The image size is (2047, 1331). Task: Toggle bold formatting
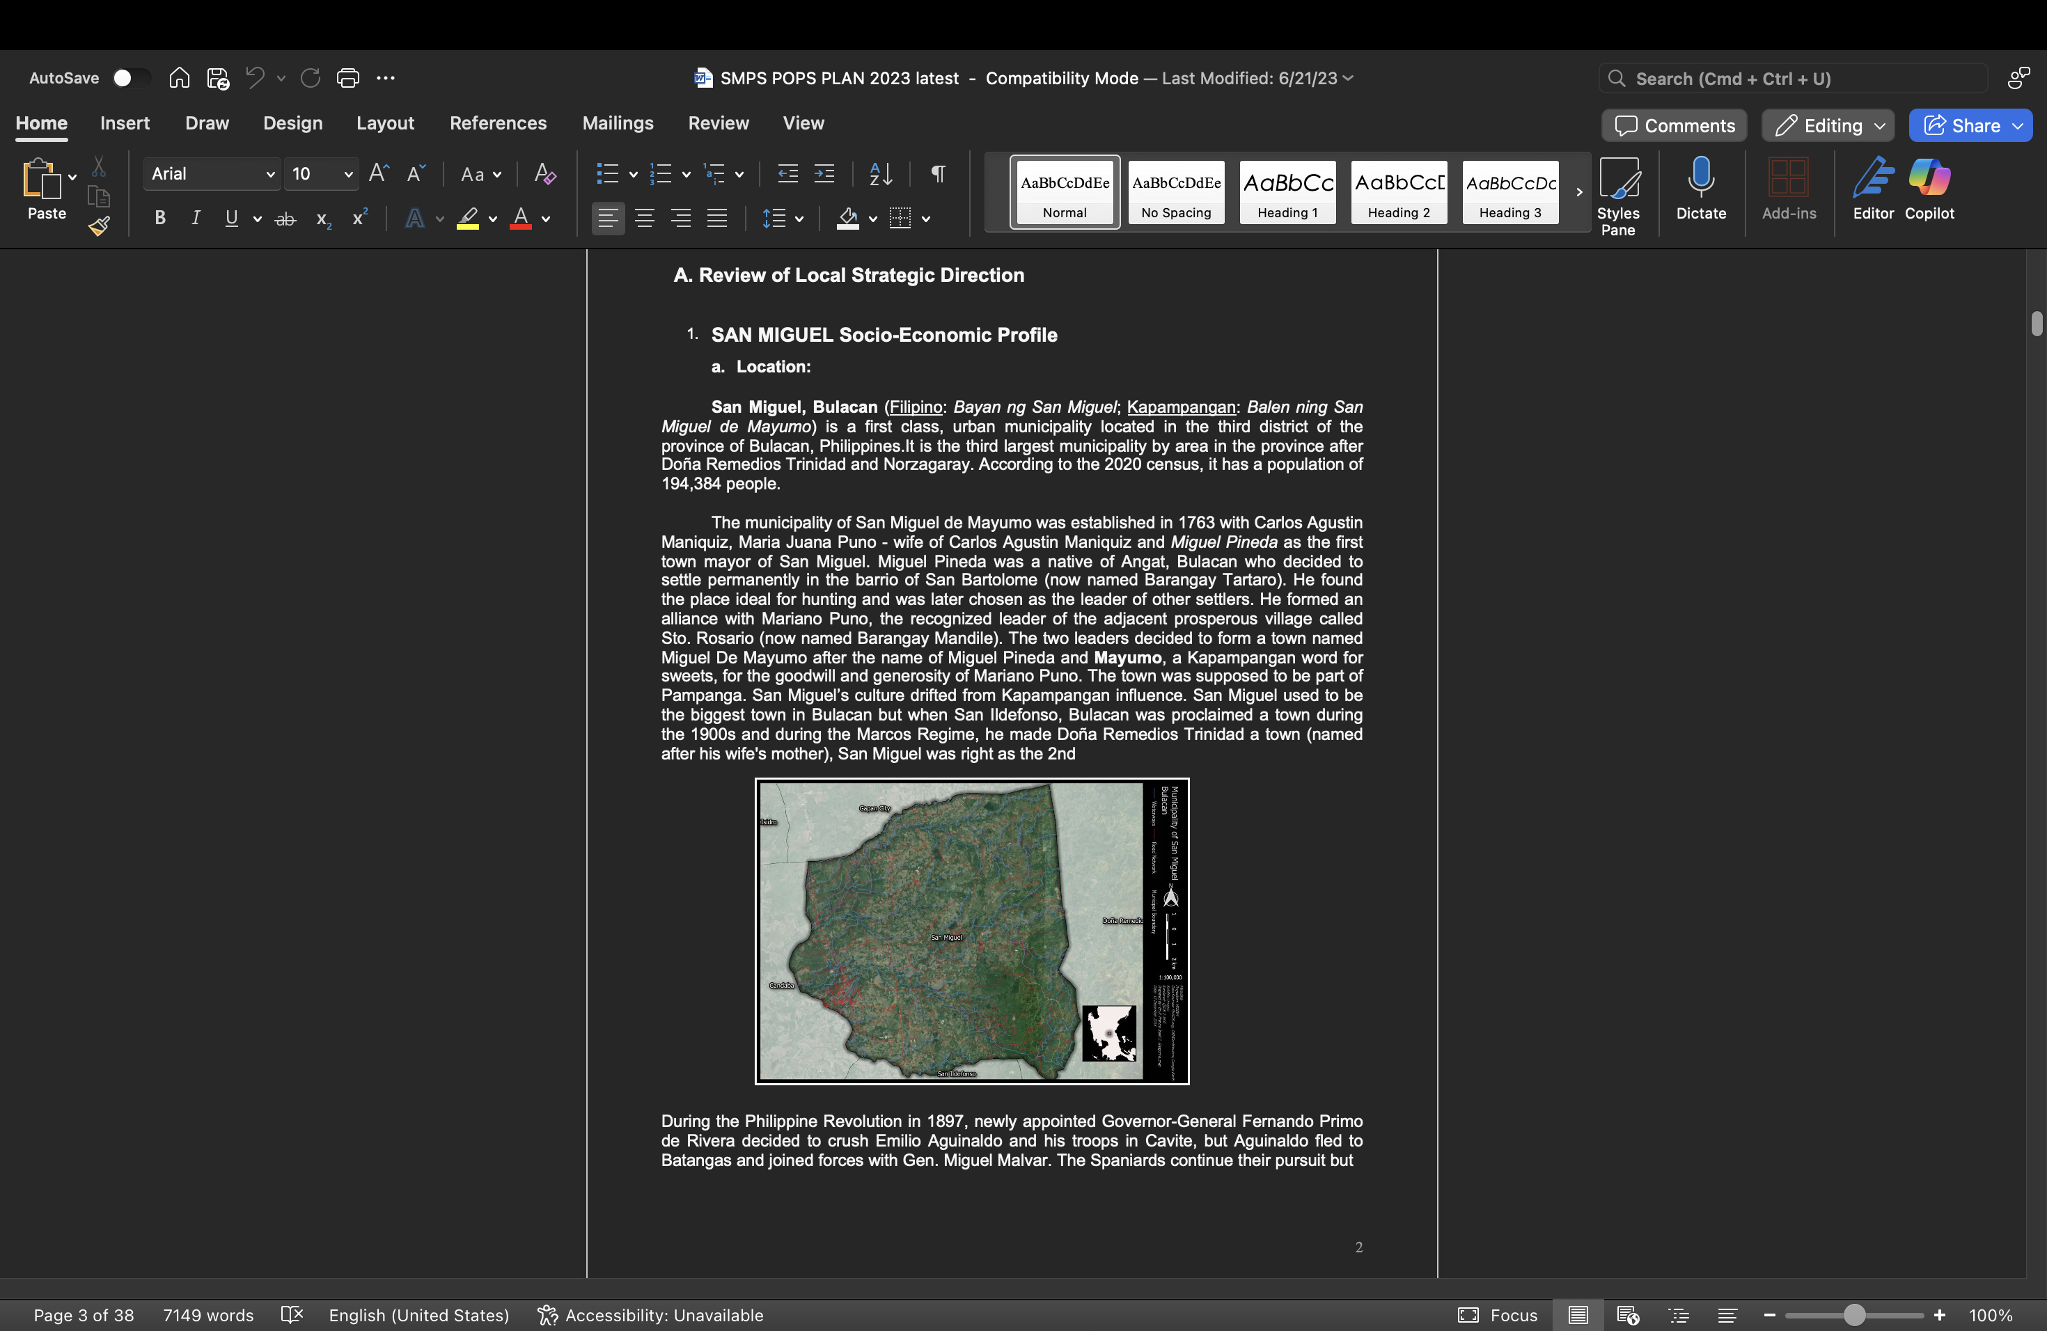160,219
